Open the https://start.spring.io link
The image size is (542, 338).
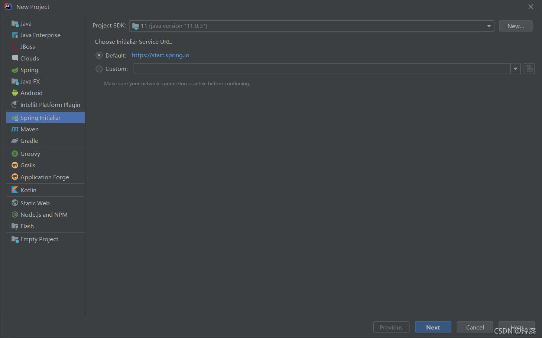(160, 55)
